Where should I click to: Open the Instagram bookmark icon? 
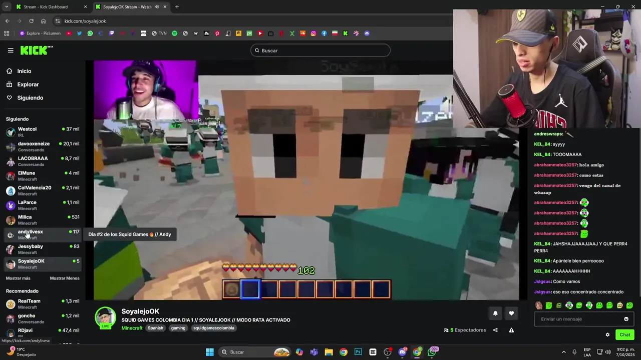313,33
